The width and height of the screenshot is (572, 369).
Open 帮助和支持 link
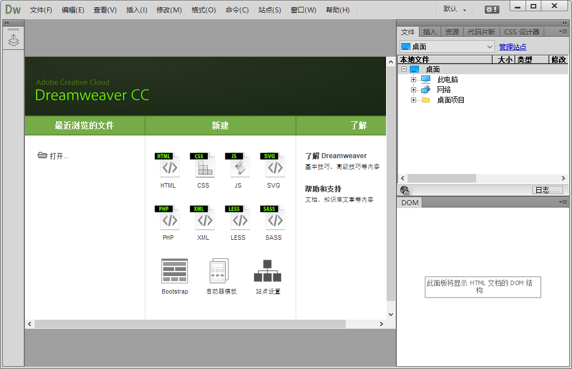point(323,189)
